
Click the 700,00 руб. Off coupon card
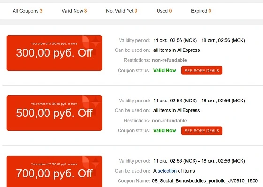[x=54, y=172]
